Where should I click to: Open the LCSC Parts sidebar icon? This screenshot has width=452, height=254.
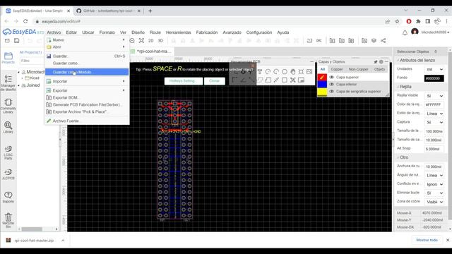(x=8, y=152)
